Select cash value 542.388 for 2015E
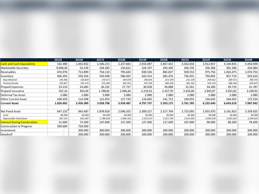The width and height of the screenshot is (259, 194). [62, 64]
